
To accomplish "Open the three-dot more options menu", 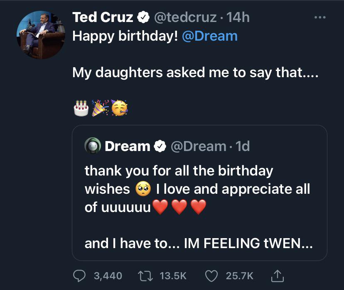I will [x=319, y=17].
